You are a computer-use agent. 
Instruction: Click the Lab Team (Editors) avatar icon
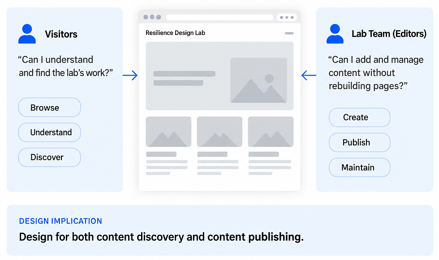[335, 34]
